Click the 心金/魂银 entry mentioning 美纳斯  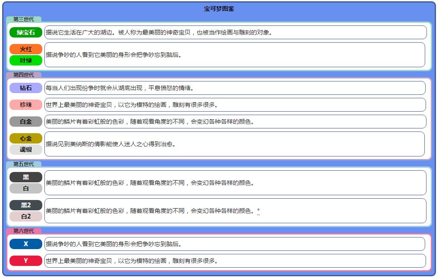[110, 144]
